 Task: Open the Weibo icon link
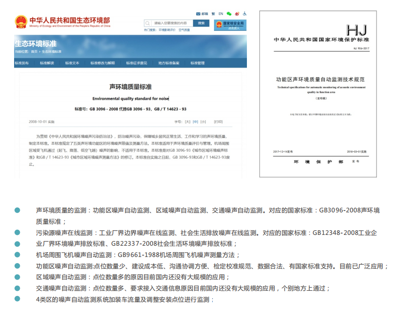(237, 14)
